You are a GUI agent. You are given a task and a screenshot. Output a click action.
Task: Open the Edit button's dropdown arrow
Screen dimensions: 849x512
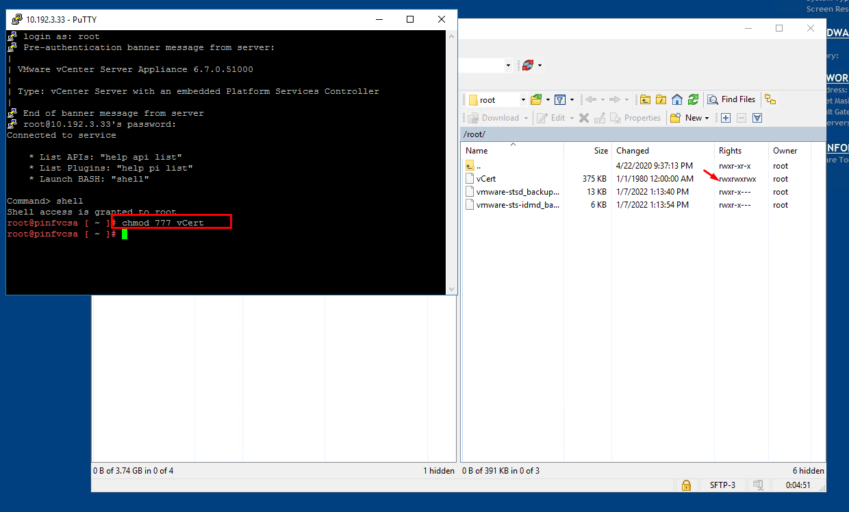tap(572, 119)
